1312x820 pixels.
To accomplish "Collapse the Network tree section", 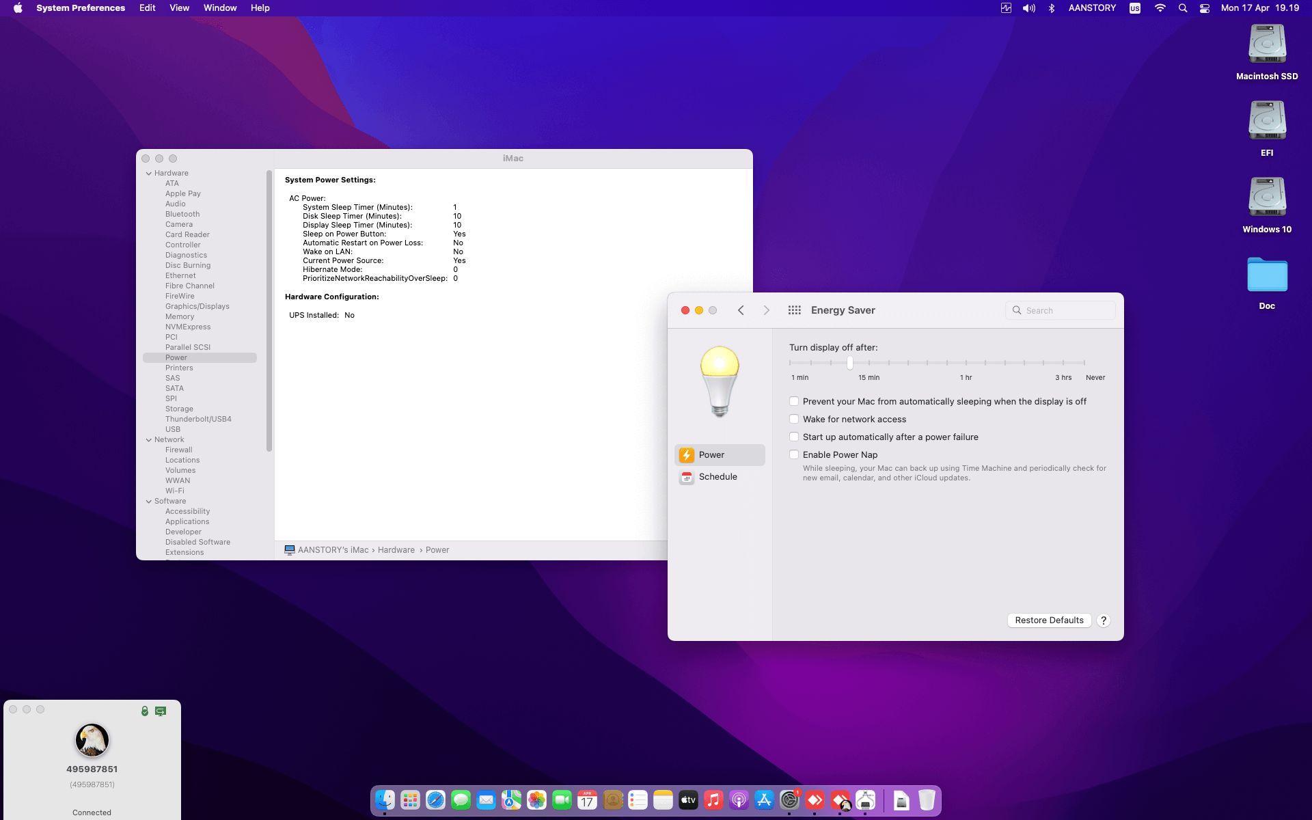I will coord(149,439).
